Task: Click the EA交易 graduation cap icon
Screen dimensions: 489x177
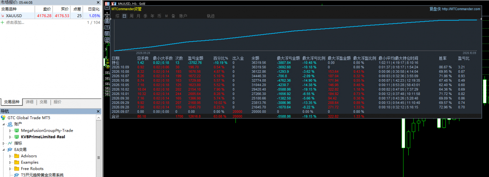Action: [10, 150]
